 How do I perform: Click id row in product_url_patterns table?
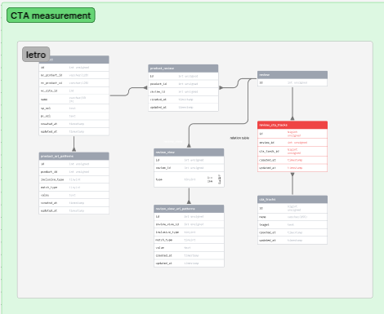(x=74, y=164)
